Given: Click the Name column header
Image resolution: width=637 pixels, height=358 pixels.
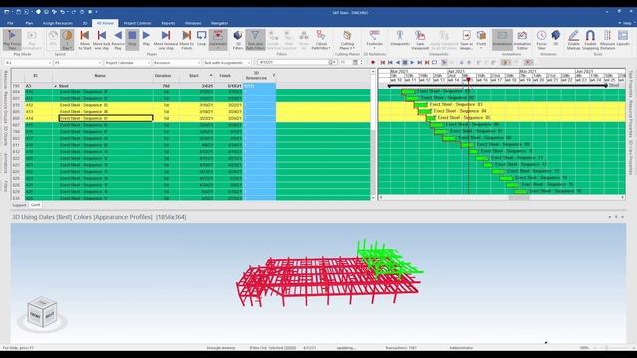Looking at the screenshot, I should pos(100,76).
